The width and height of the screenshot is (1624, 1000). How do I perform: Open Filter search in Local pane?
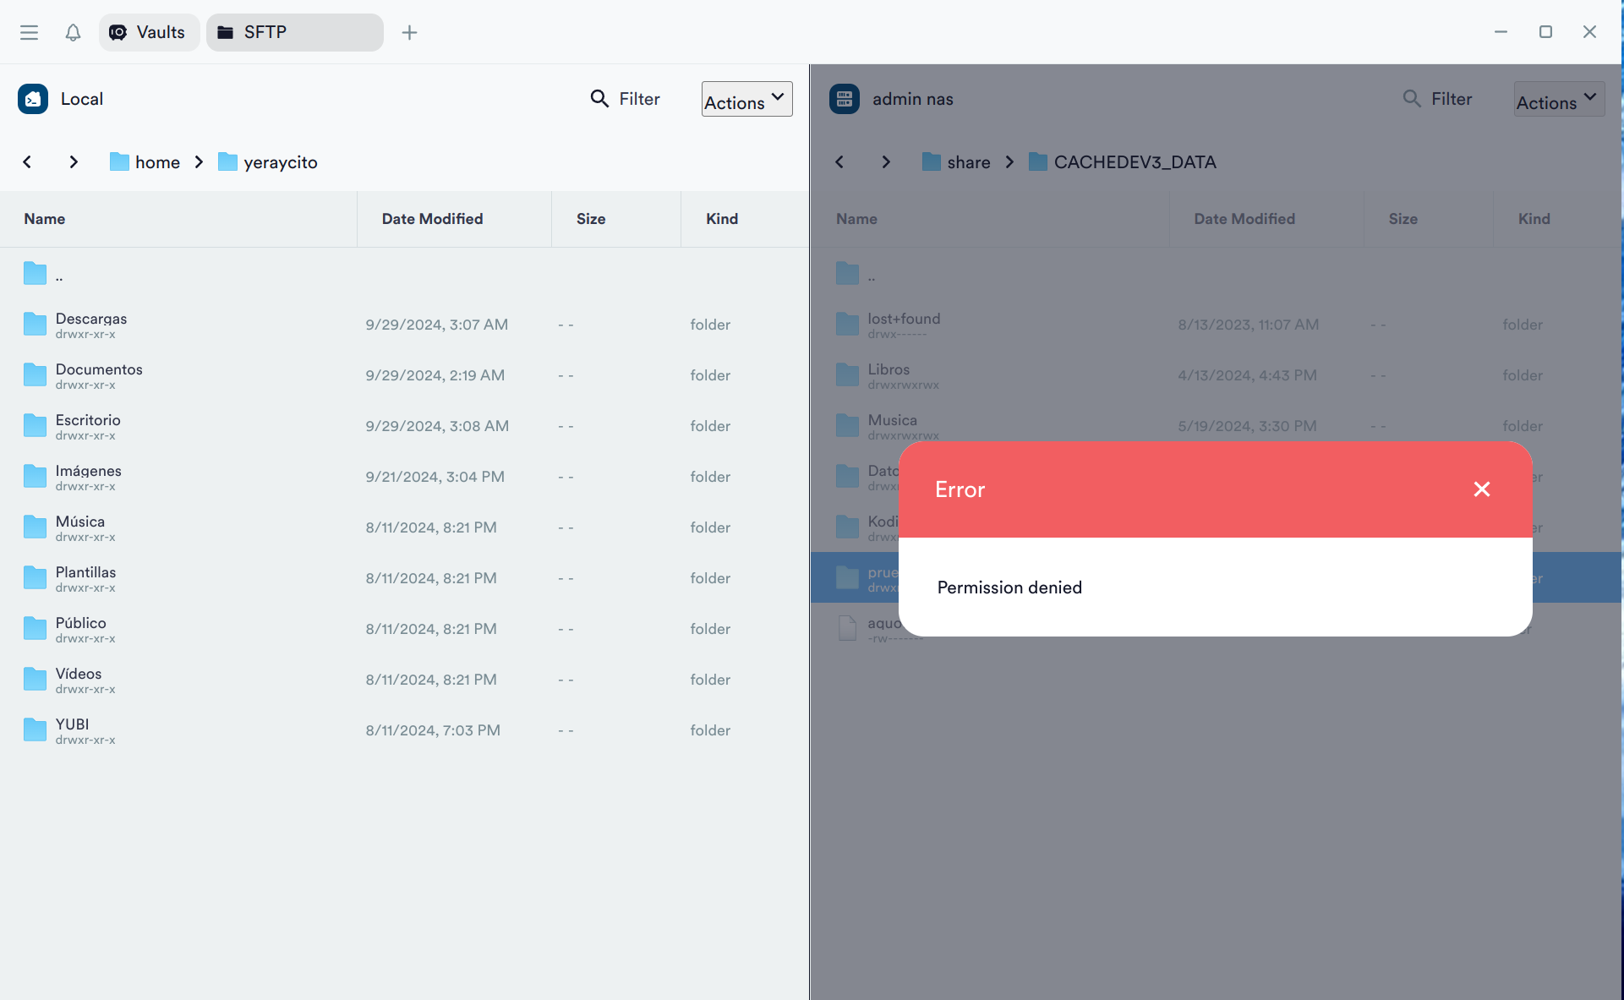[x=625, y=99]
